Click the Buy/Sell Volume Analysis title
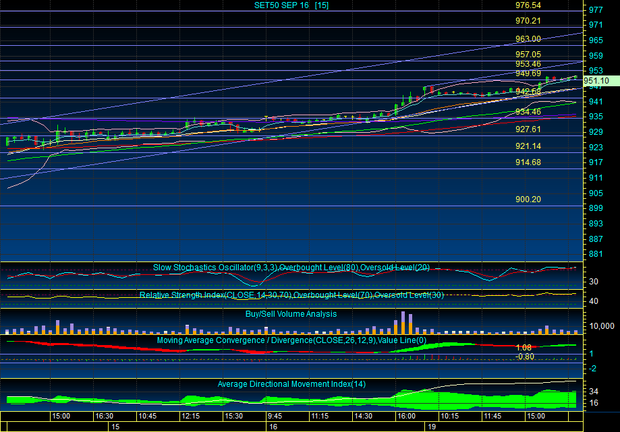620x432 pixels. click(291, 314)
